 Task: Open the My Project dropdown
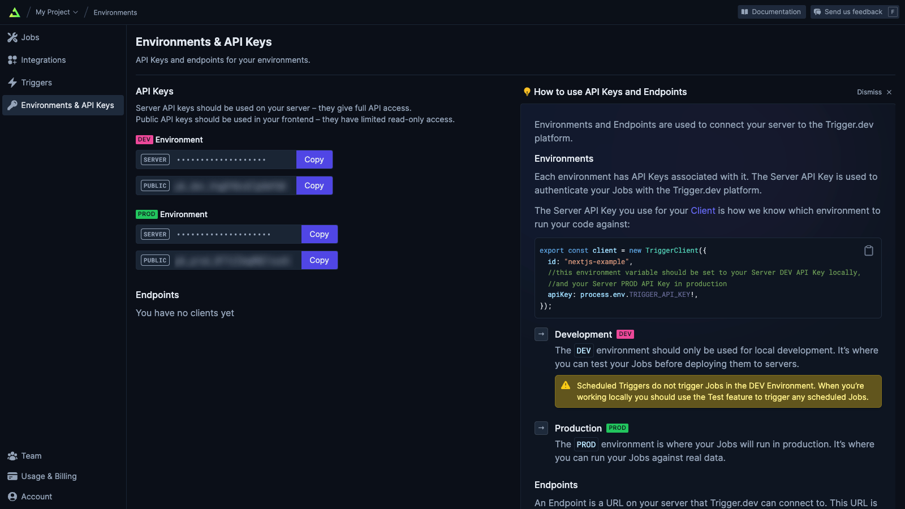click(x=57, y=12)
